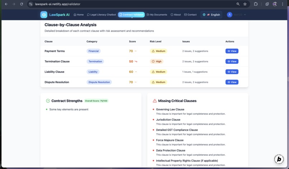Viewport: 289px width, 169px height.
Task: Click the Risk Level column header
Action: coord(156,42)
